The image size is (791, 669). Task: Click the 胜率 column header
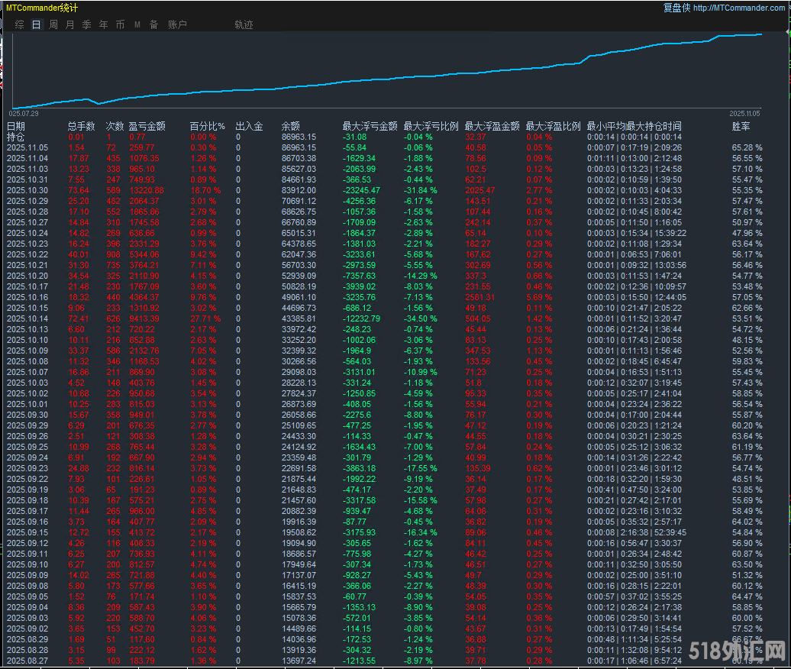click(741, 126)
